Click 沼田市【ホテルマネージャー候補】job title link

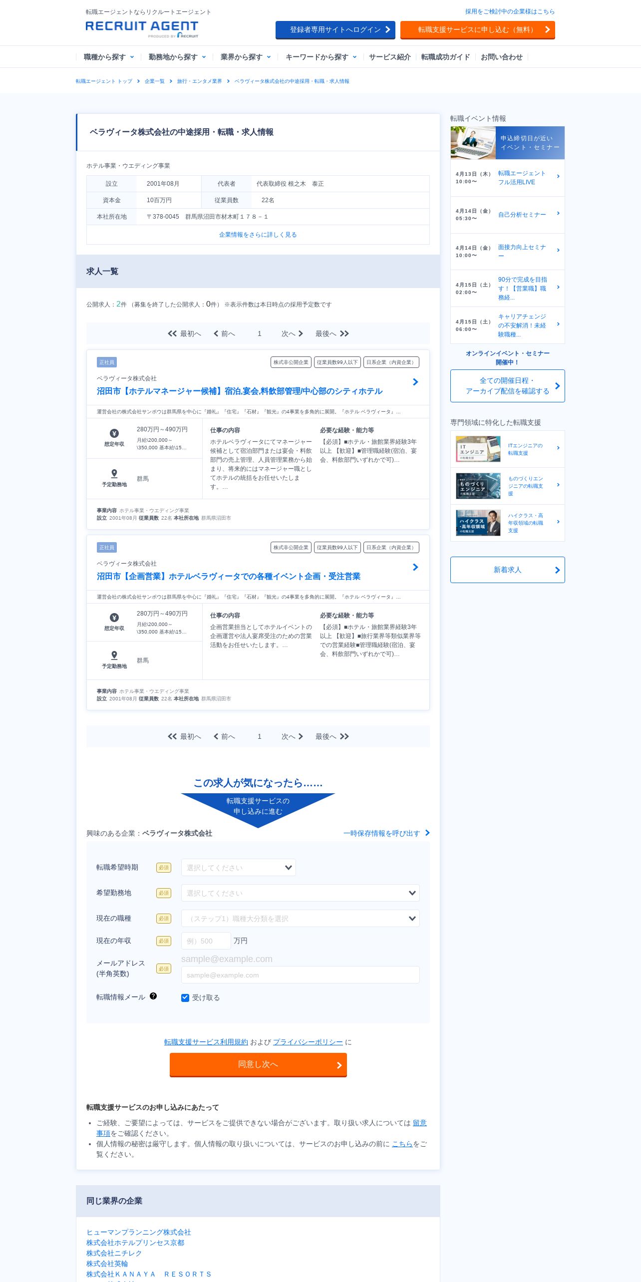click(240, 391)
